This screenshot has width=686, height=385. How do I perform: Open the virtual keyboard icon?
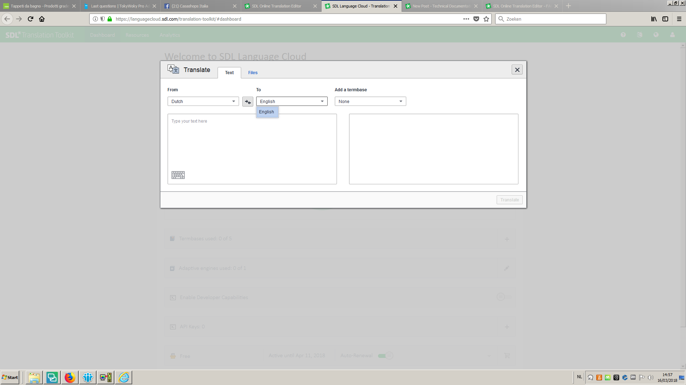178,175
